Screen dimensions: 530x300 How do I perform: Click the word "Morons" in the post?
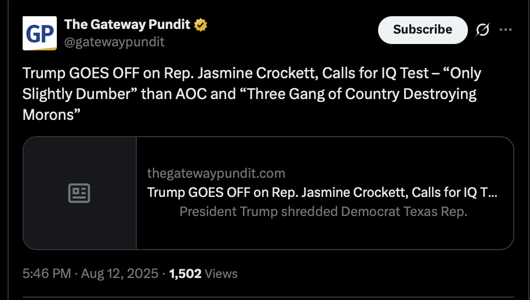pyautogui.click(x=48, y=115)
